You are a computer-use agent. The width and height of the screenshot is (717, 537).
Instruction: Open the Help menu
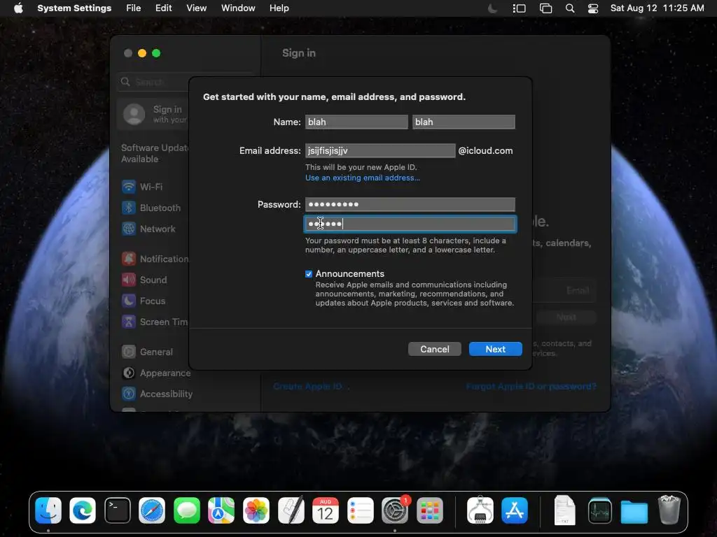point(279,8)
